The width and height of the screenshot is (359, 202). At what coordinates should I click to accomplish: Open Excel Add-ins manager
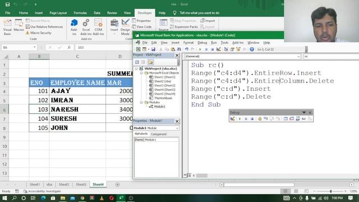(x=86, y=27)
